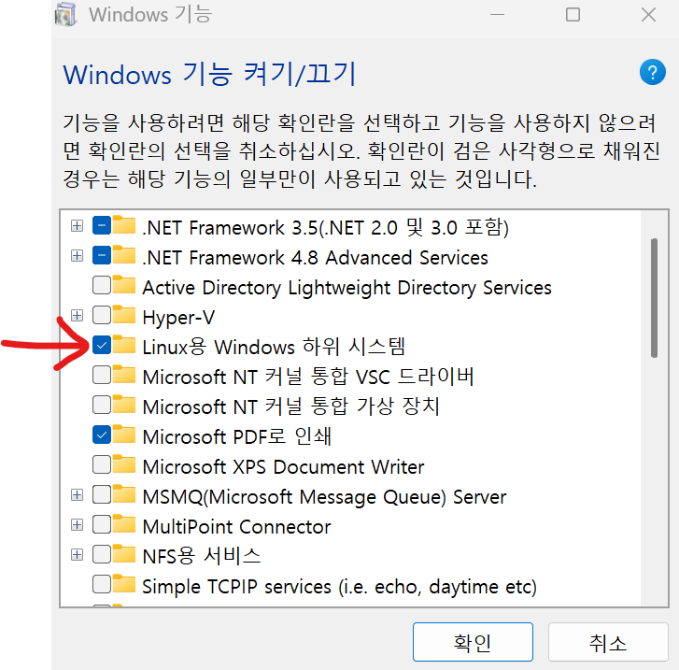Uncheck Microsoft PDF로 인쇄 checkbox

pyautogui.click(x=102, y=435)
